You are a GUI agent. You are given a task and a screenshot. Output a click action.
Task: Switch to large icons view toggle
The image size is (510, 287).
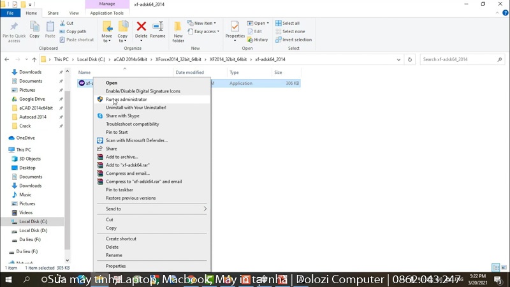click(x=504, y=267)
